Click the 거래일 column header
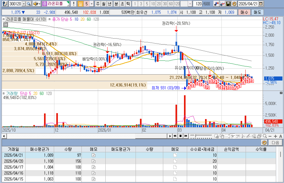Viewport: 284px width, 183px height. [14, 149]
